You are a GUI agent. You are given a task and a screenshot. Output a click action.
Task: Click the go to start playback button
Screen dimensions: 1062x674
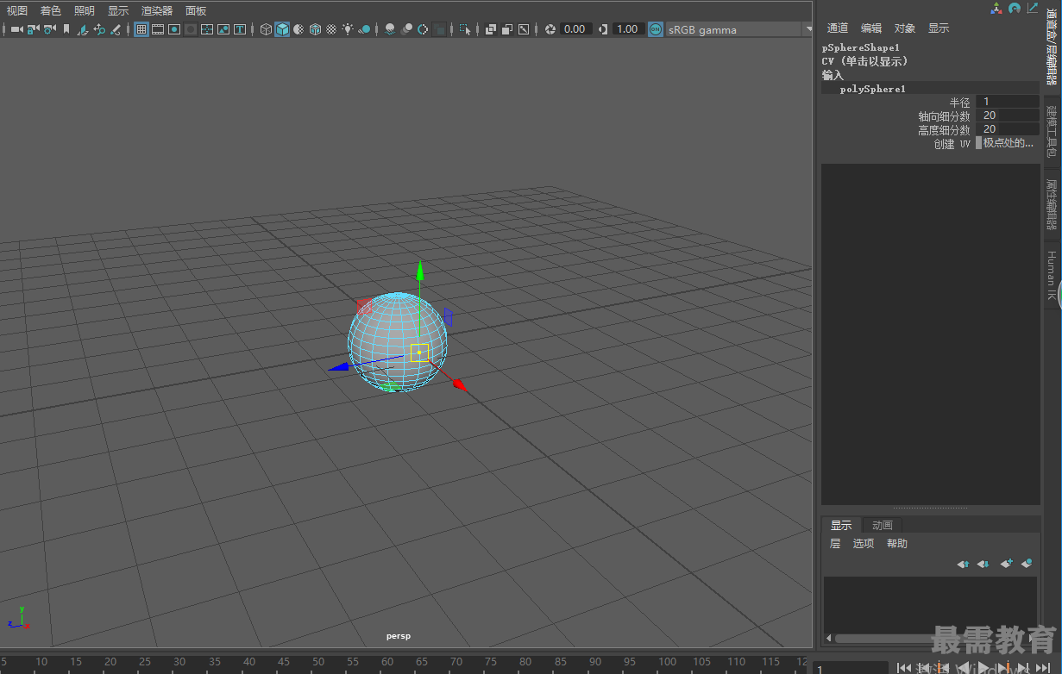point(904,667)
